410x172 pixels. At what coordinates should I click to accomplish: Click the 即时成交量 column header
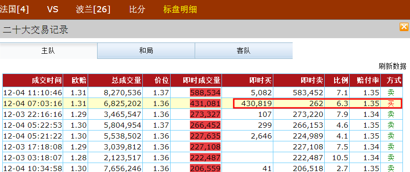point(196,81)
